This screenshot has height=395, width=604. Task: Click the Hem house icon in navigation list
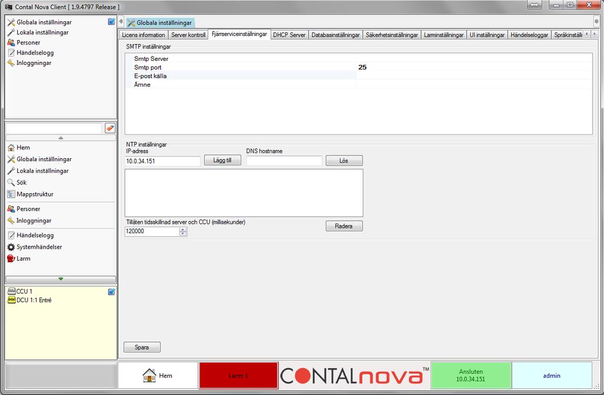coord(11,148)
